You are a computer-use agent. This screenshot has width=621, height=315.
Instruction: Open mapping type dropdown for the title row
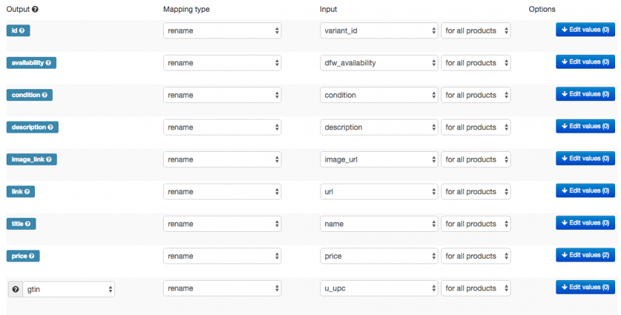(x=222, y=224)
